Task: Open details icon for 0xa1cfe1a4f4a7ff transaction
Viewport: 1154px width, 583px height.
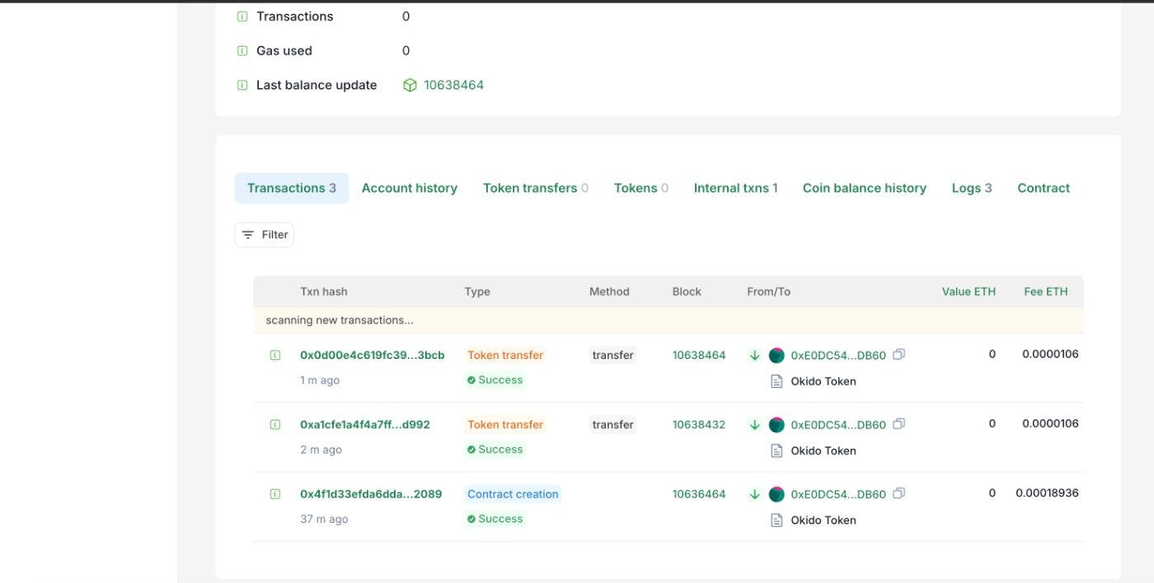Action: pyautogui.click(x=275, y=425)
